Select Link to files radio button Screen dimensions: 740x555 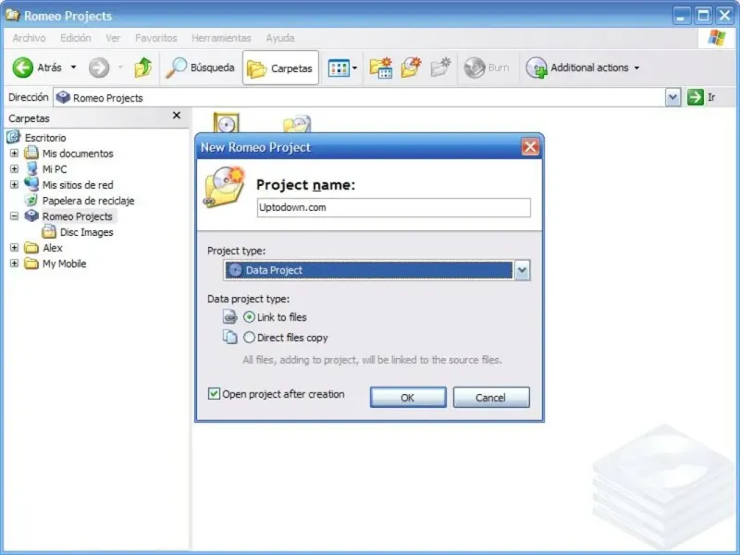(x=249, y=316)
